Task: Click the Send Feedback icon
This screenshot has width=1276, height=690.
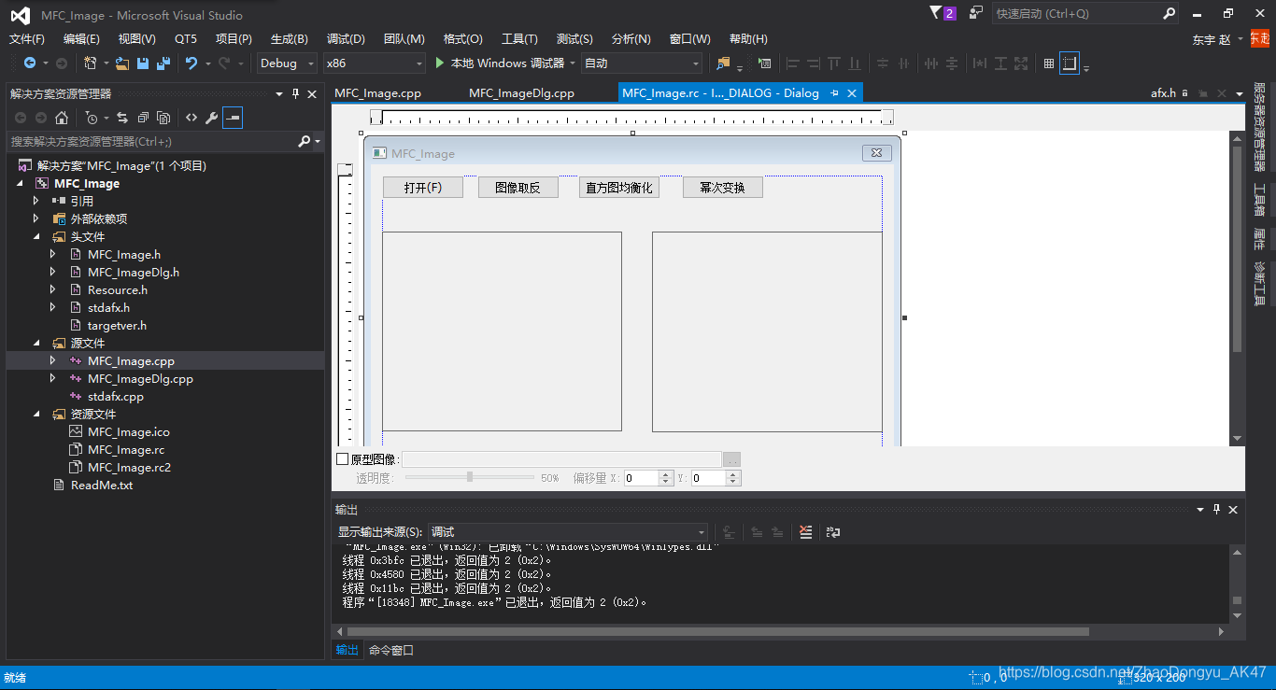Action: pos(976,13)
